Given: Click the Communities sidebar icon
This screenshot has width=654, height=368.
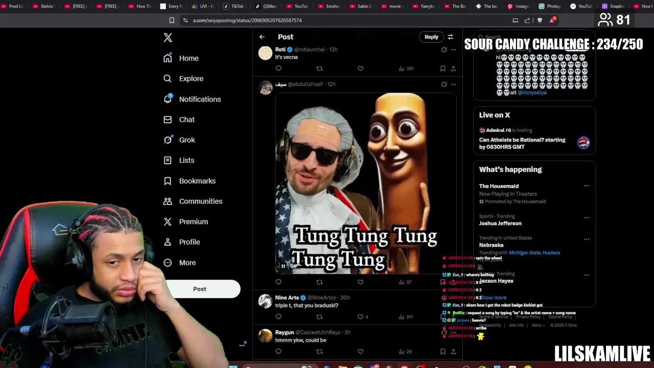Looking at the screenshot, I should 168,201.
